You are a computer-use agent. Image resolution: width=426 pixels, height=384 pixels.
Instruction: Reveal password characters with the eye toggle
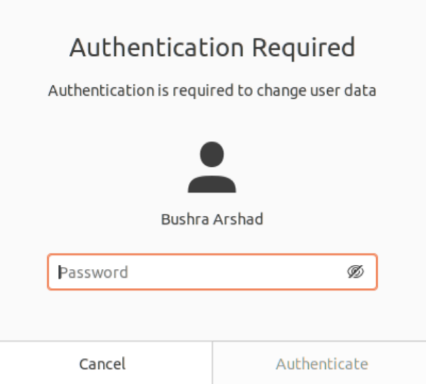point(355,272)
